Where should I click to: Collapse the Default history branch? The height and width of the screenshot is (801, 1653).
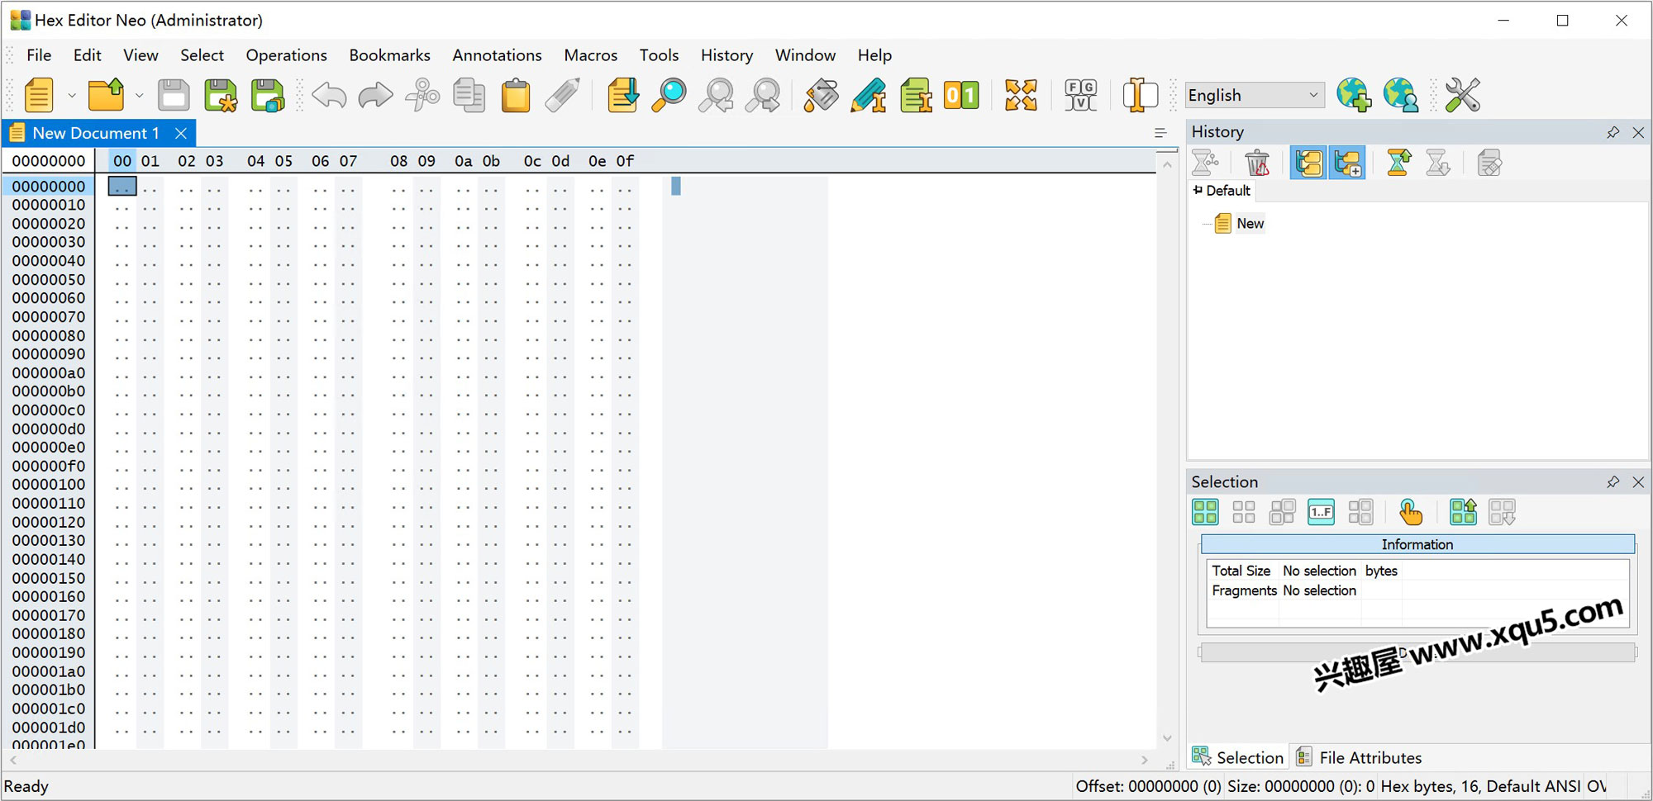click(1198, 190)
